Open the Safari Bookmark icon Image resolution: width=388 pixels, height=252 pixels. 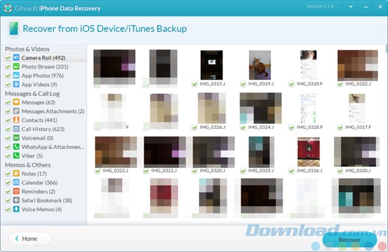pyautogui.click(x=16, y=200)
